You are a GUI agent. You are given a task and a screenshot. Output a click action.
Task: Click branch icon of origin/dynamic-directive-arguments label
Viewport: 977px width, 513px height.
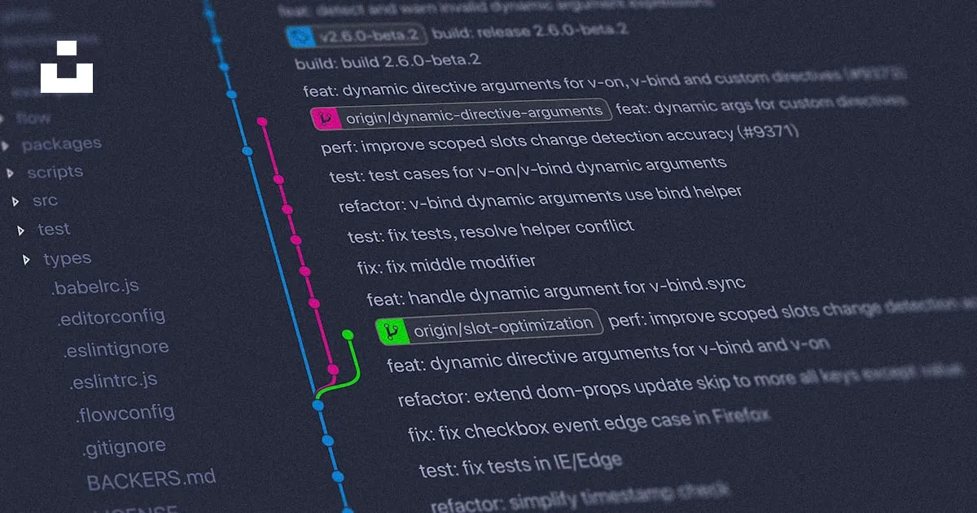[326, 119]
